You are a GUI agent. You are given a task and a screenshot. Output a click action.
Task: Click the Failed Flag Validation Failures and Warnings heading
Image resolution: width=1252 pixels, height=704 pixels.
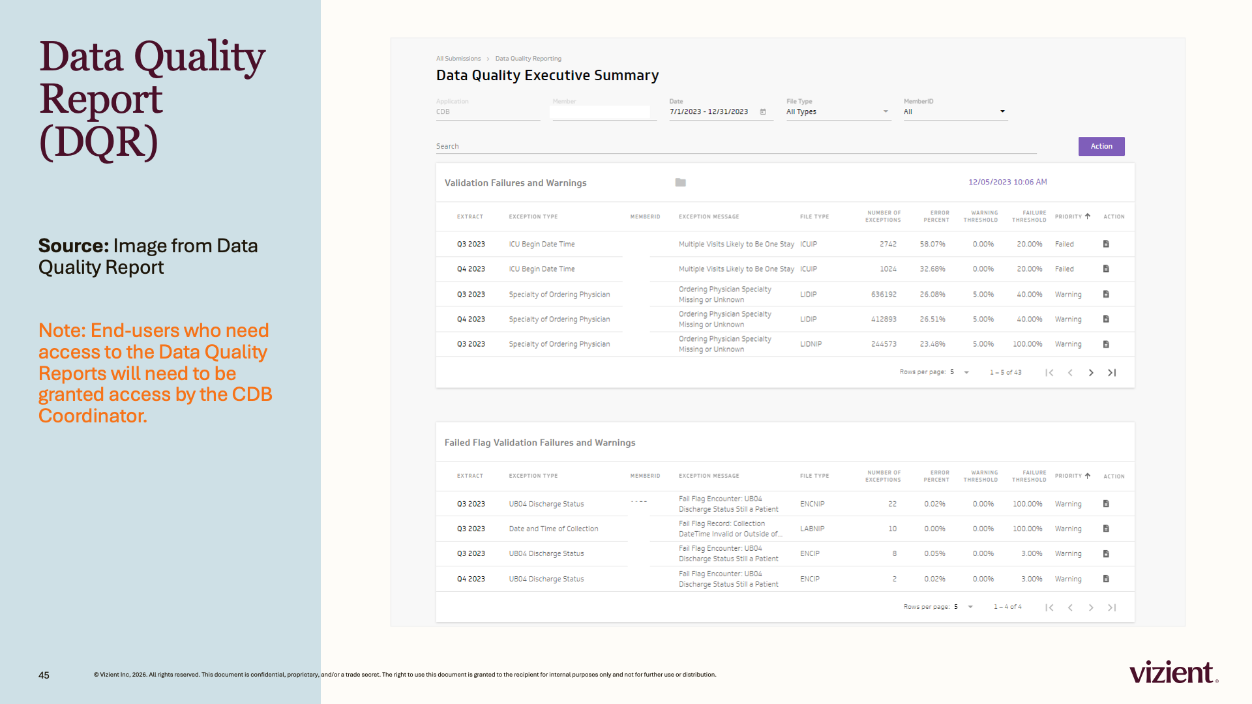[540, 443]
